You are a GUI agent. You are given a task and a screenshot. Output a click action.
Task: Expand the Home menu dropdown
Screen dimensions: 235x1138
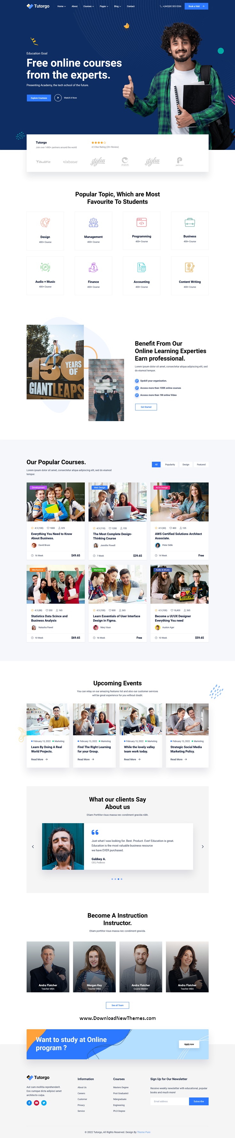point(62,6)
